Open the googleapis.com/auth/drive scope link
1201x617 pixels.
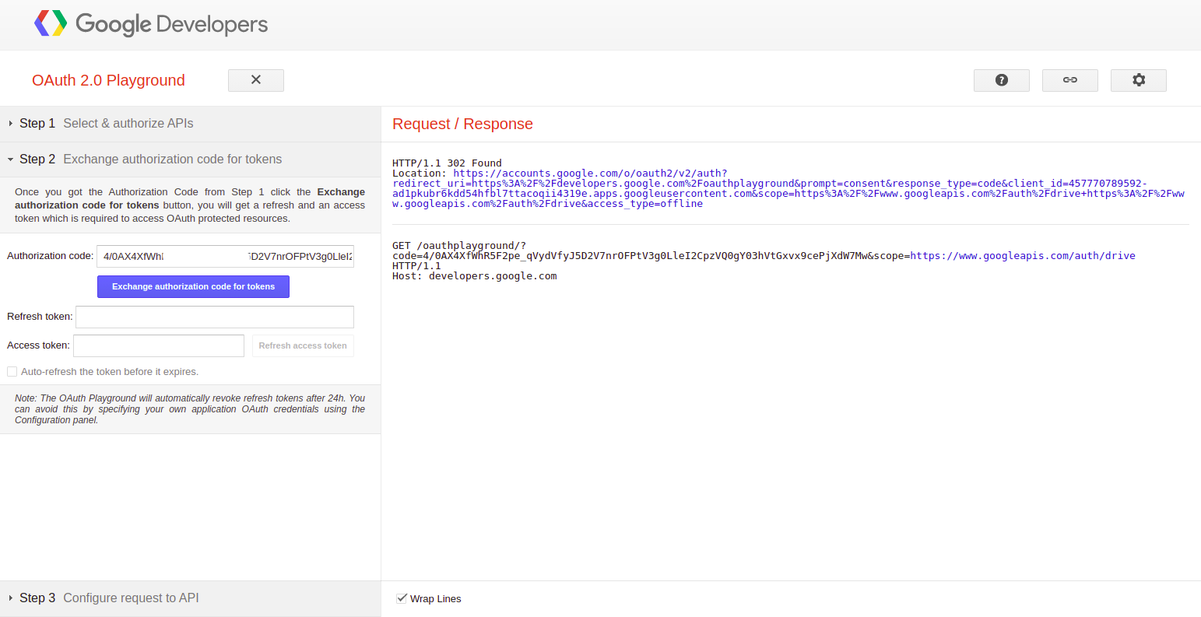pos(1023,256)
